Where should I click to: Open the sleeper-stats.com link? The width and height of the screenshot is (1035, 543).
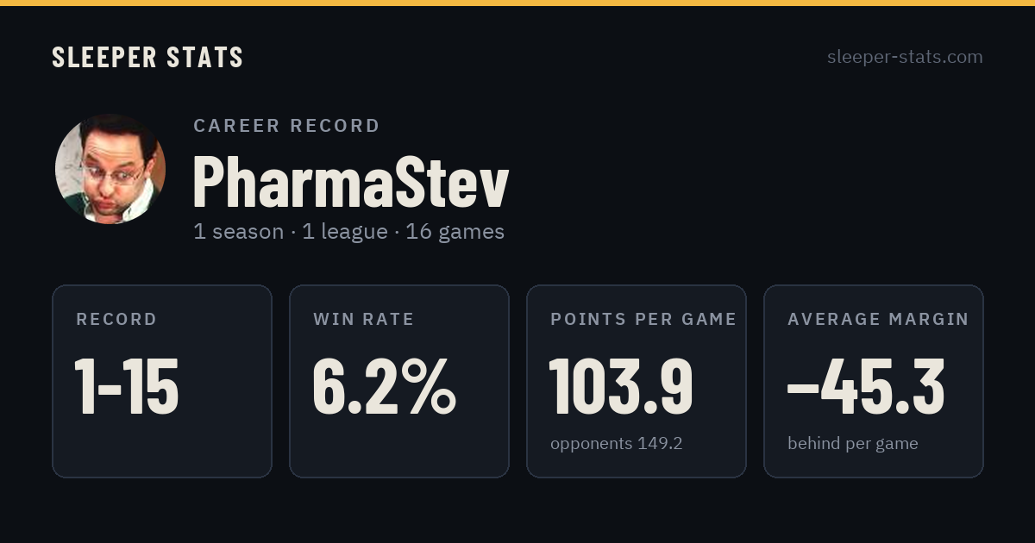click(x=905, y=57)
